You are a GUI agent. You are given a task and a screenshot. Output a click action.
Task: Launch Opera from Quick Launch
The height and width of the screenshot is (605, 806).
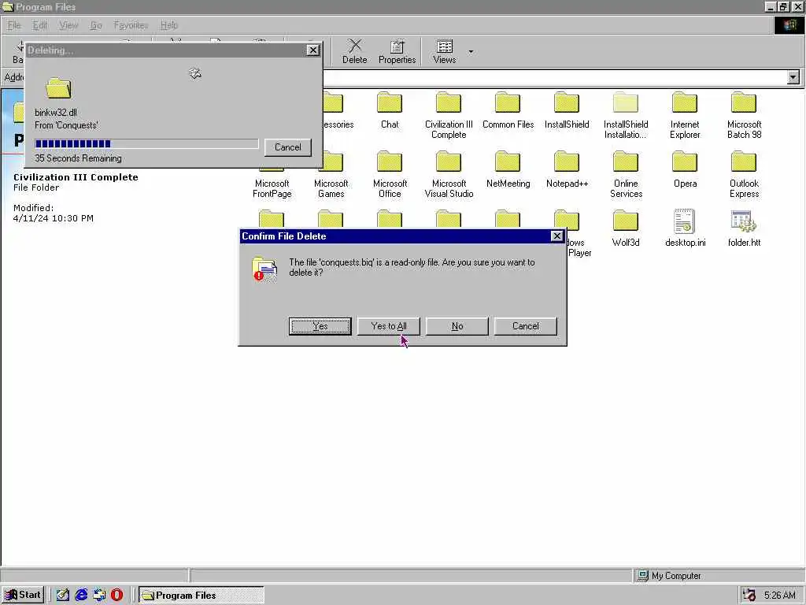[116, 595]
